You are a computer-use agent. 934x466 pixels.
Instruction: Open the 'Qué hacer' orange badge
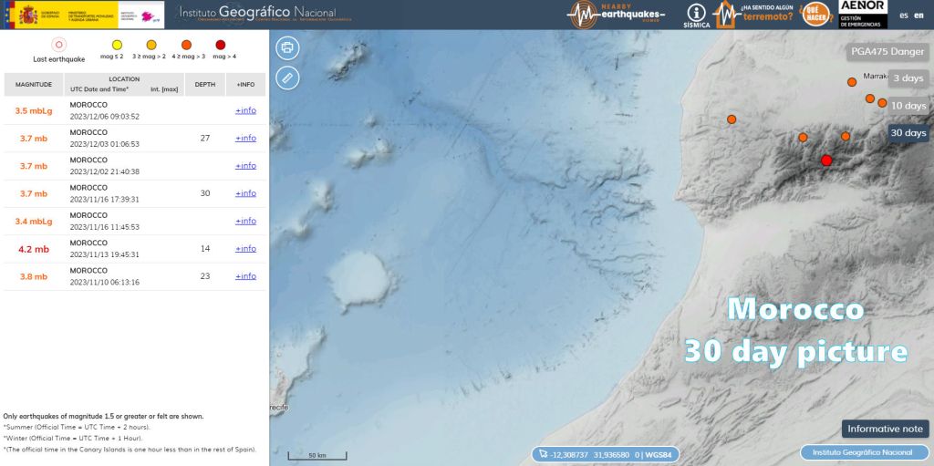point(814,14)
